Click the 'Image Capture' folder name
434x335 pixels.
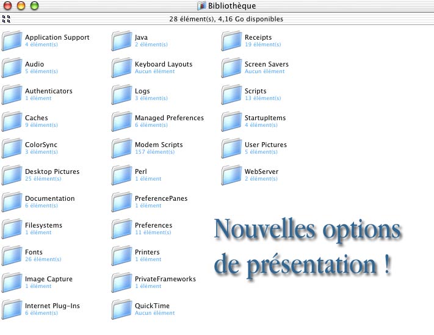click(x=49, y=279)
